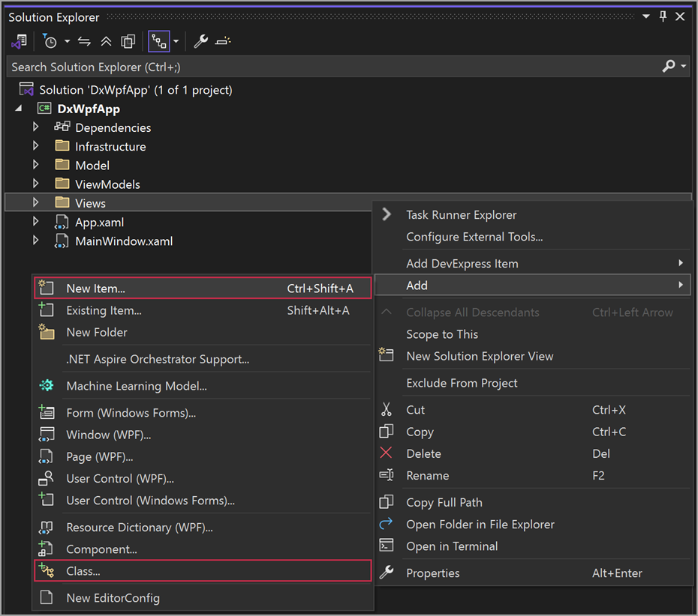The width and height of the screenshot is (698, 616).
Task: Click the Properties wrench toolbar icon
Action: coord(200,41)
